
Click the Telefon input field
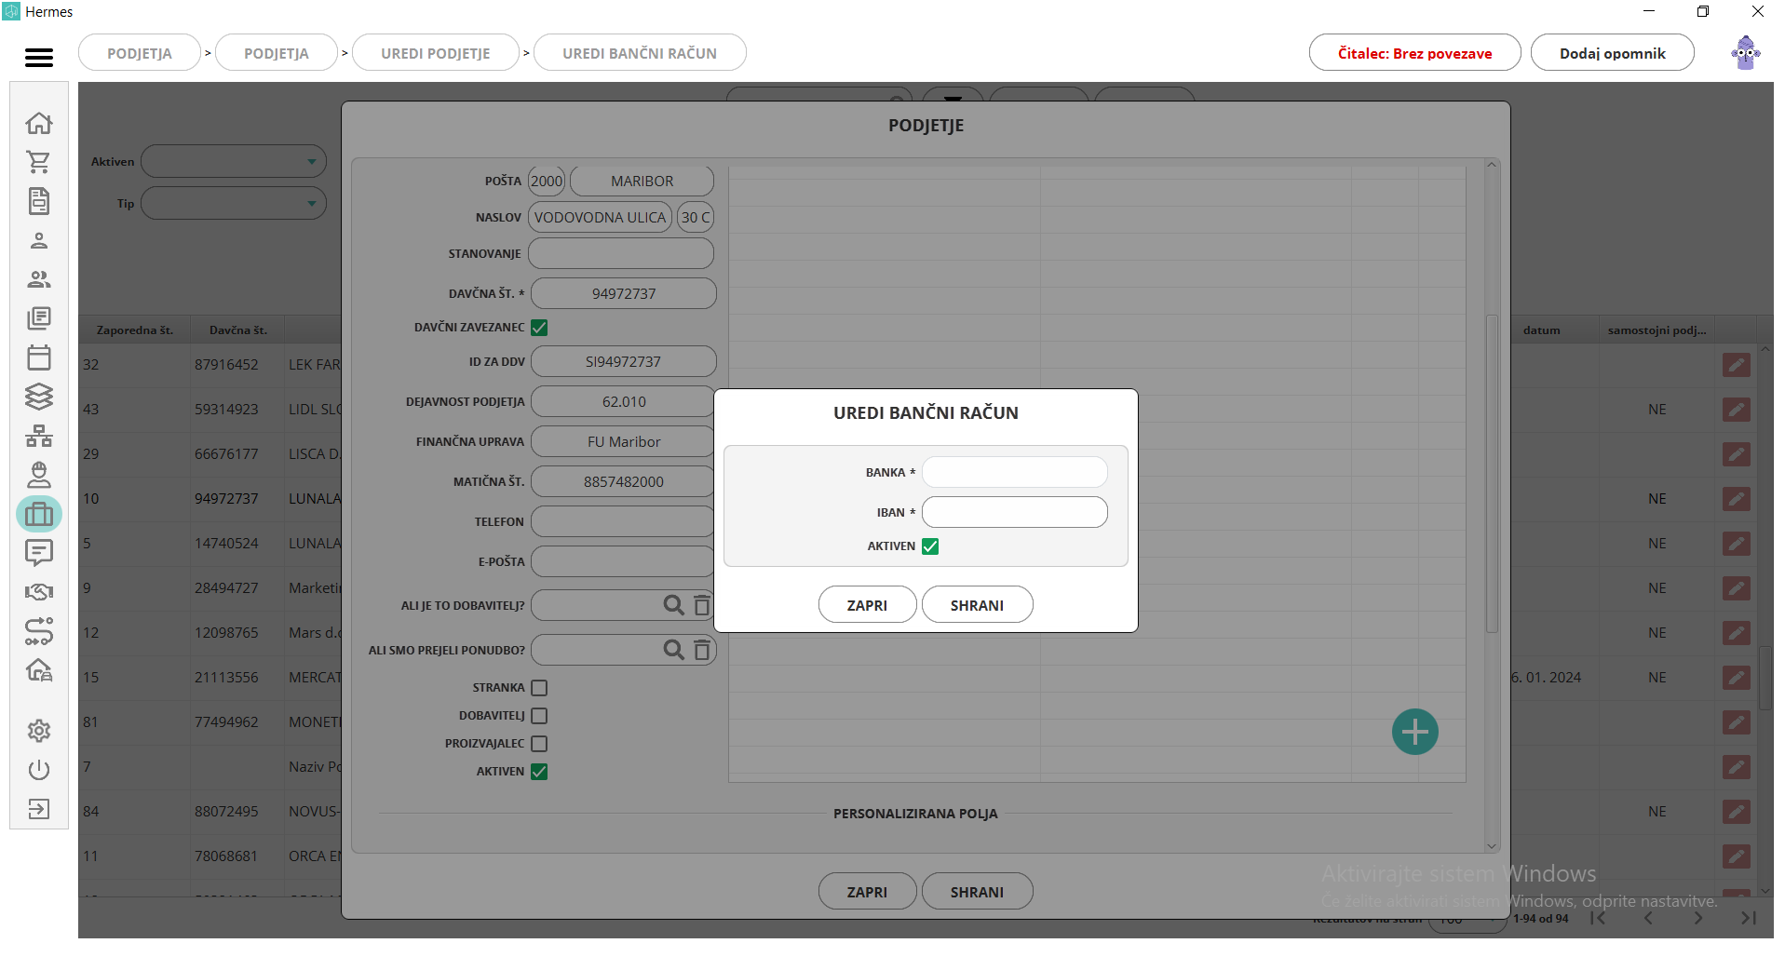(x=623, y=521)
